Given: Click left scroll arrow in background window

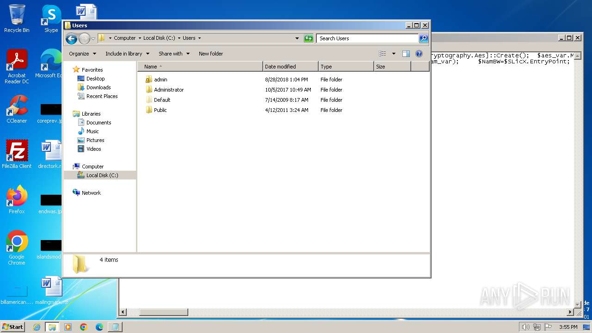Looking at the screenshot, I should 123,312.
